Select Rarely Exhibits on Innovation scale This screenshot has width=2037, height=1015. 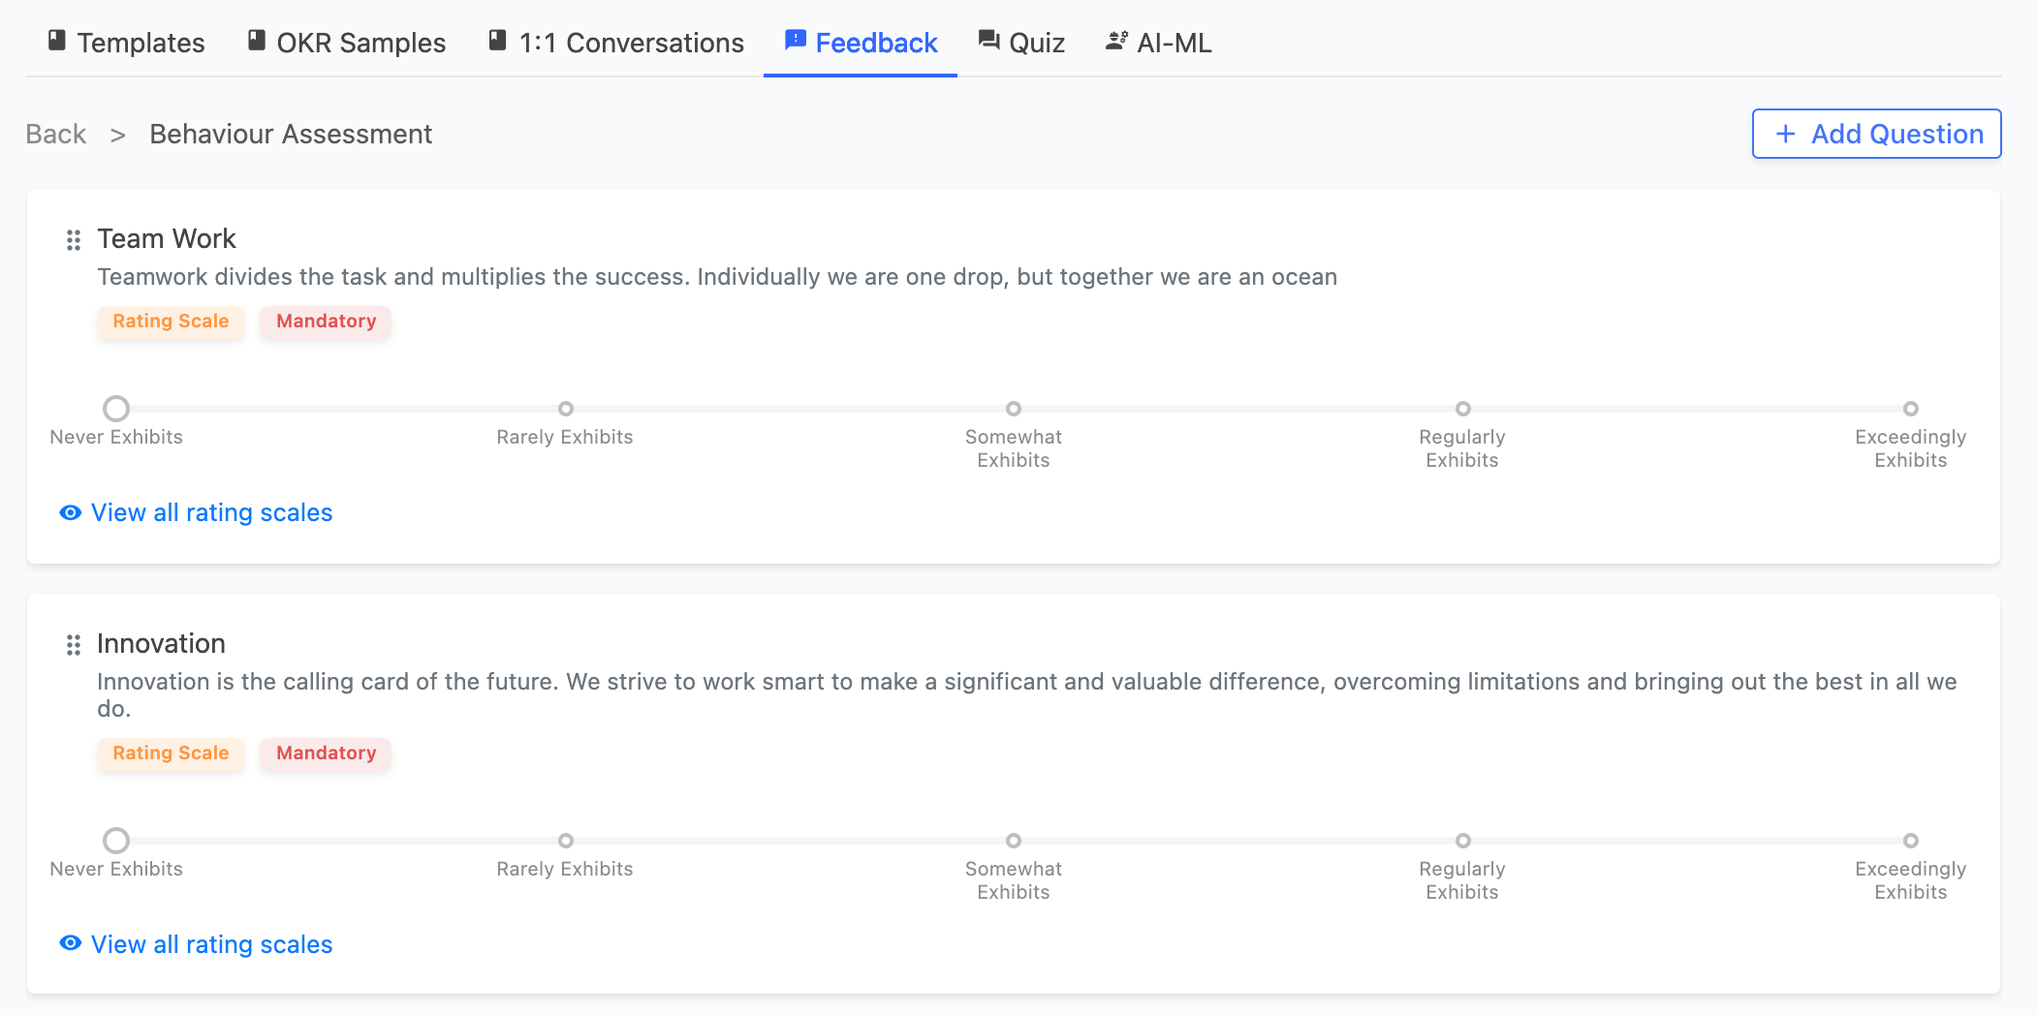tap(566, 841)
